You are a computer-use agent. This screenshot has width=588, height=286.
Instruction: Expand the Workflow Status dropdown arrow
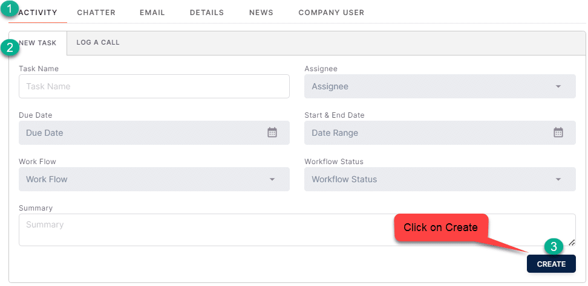(x=558, y=179)
